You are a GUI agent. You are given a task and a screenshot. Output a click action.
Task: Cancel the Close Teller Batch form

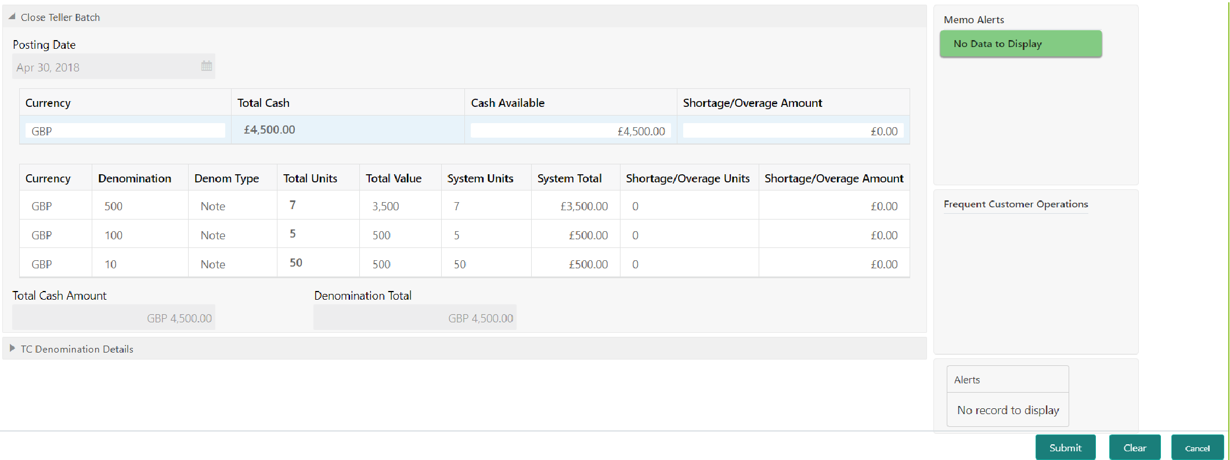click(1197, 447)
